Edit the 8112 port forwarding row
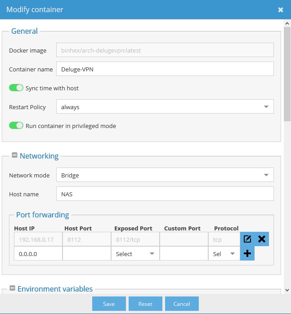The image size is (291, 314). click(247, 239)
